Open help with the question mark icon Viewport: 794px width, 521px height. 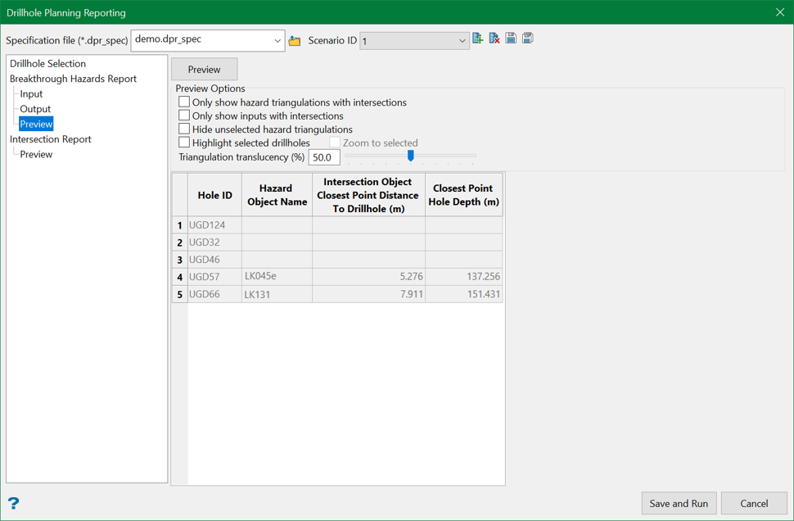pyautogui.click(x=13, y=503)
